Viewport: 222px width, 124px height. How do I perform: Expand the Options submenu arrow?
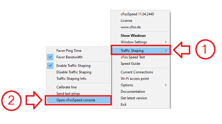coord(166,85)
